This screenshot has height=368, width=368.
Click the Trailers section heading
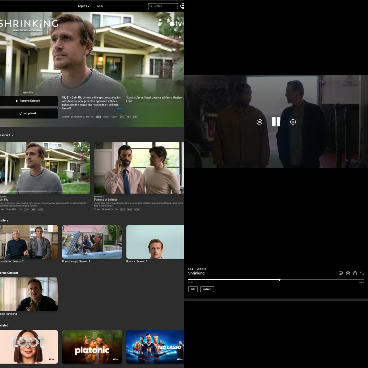coord(4,221)
